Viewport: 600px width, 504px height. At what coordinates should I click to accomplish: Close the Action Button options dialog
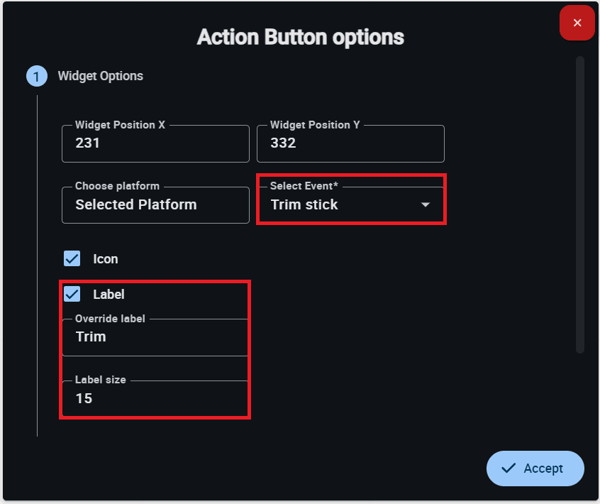point(577,23)
